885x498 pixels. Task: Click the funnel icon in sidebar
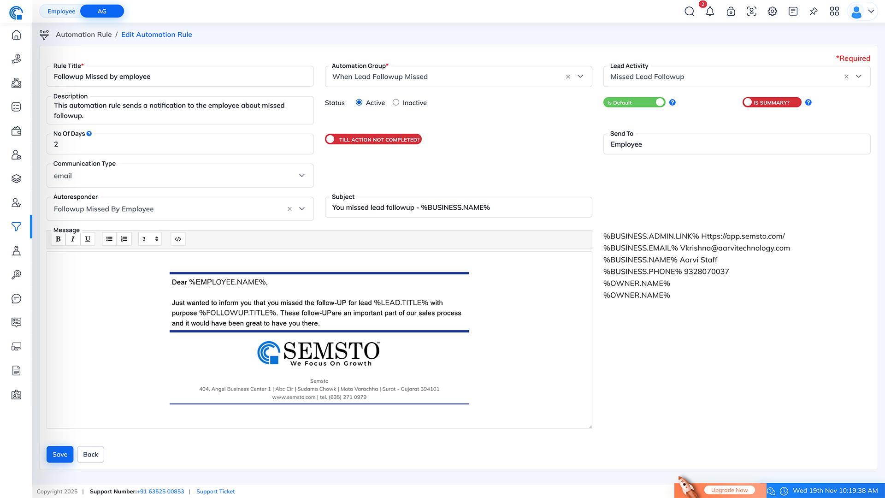point(16,226)
